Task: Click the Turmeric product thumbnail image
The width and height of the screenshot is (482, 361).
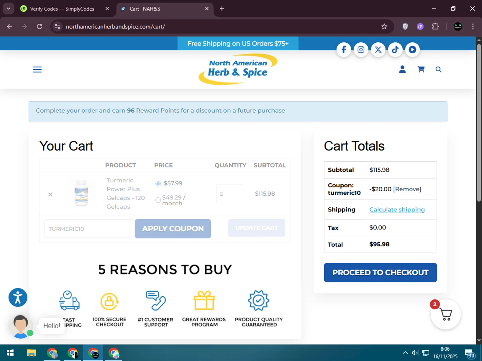Action: point(81,193)
